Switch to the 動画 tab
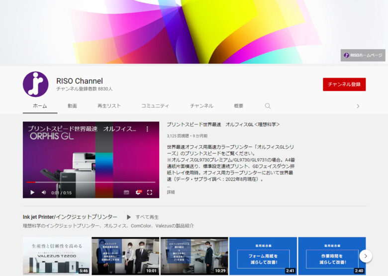Image resolution: width=388 pixels, height=276 pixels. pos(72,106)
